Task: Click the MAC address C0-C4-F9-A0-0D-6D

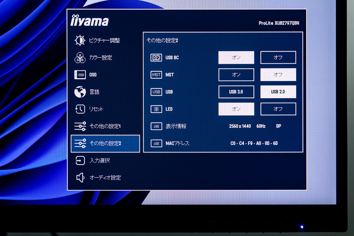Action: (x=254, y=143)
